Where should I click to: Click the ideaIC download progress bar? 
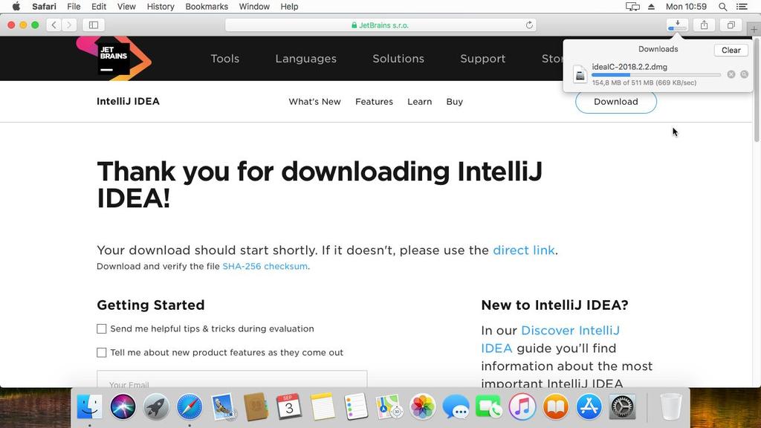coord(656,75)
